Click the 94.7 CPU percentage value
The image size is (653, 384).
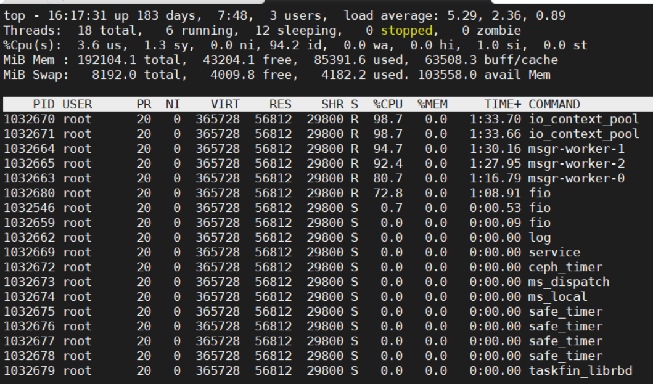[x=388, y=149]
